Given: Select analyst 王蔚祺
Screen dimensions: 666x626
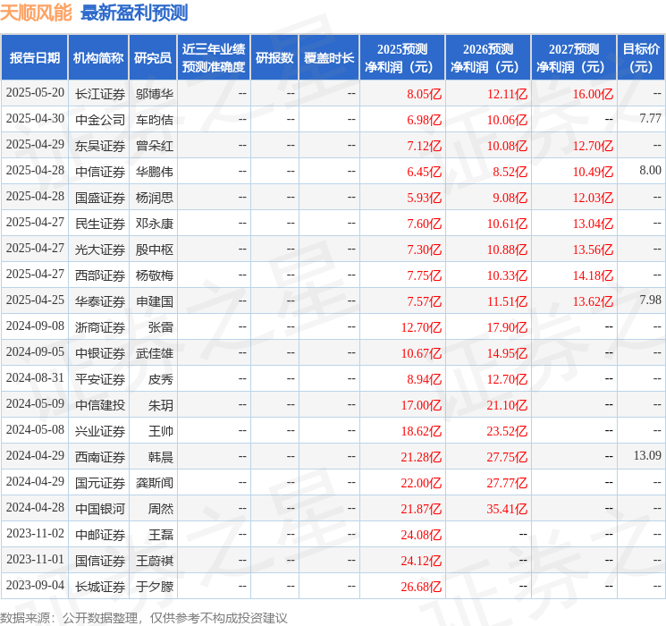Looking at the screenshot, I should click(x=155, y=561).
